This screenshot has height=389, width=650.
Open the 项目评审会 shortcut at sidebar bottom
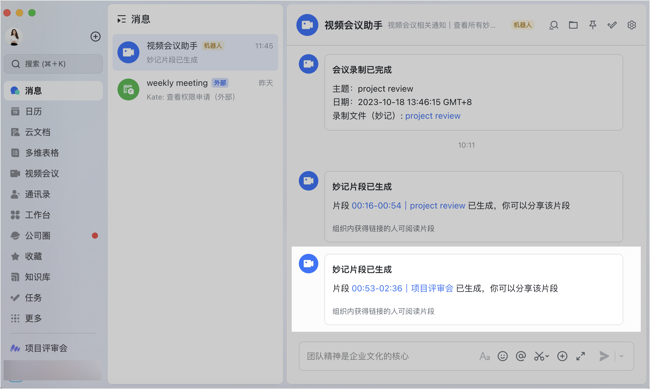[x=53, y=348]
